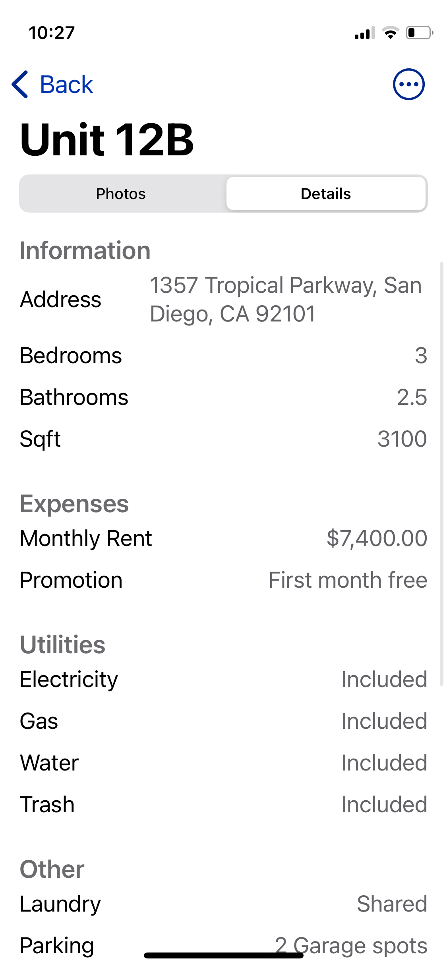Tap the cellular signal bars icon
Image resolution: width=447 pixels, height=968 pixels.
[x=364, y=33]
